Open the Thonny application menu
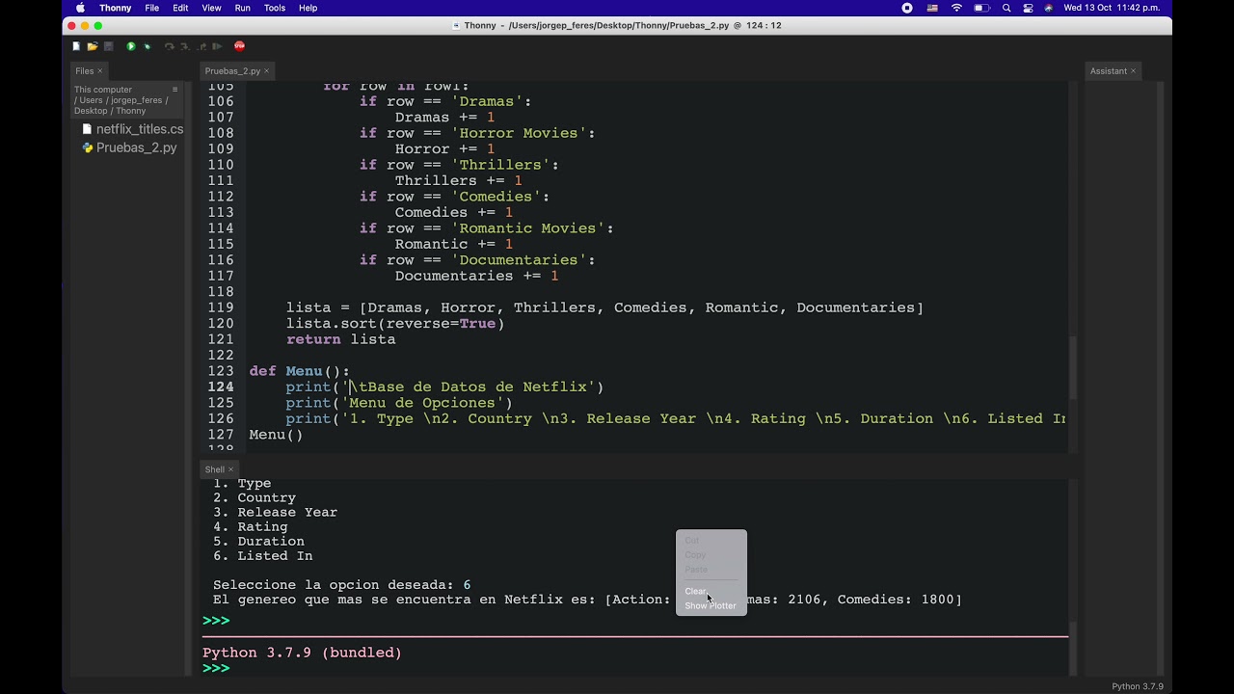 pyautogui.click(x=116, y=8)
